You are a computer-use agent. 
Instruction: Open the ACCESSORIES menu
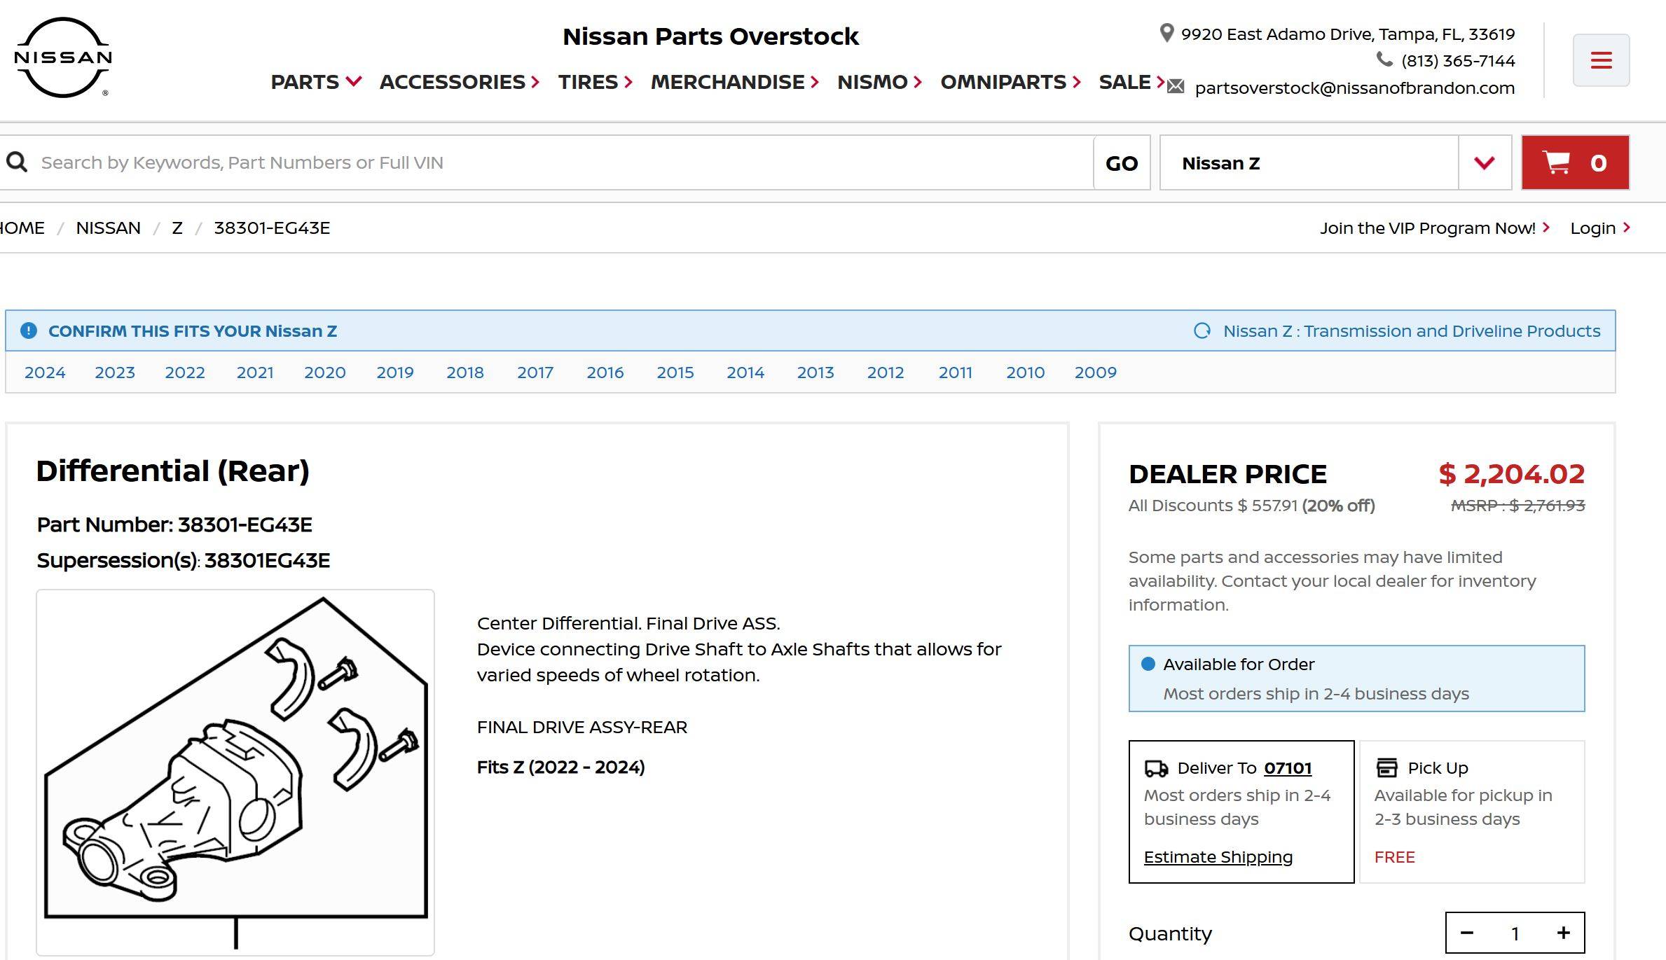460,82
